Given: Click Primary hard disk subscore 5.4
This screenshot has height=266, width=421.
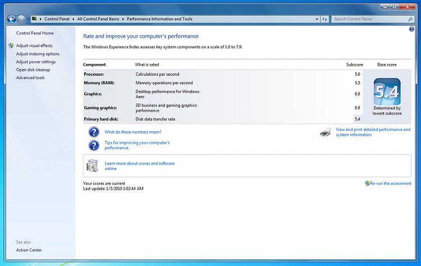Looking at the screenshot, I should click(357, 119).
